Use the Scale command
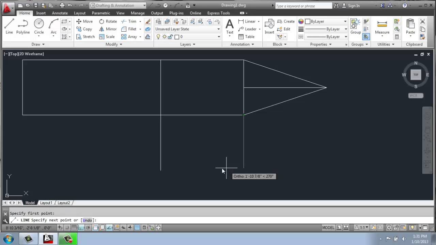This screenshot has width=436, height=245. [x=107, y=36]
